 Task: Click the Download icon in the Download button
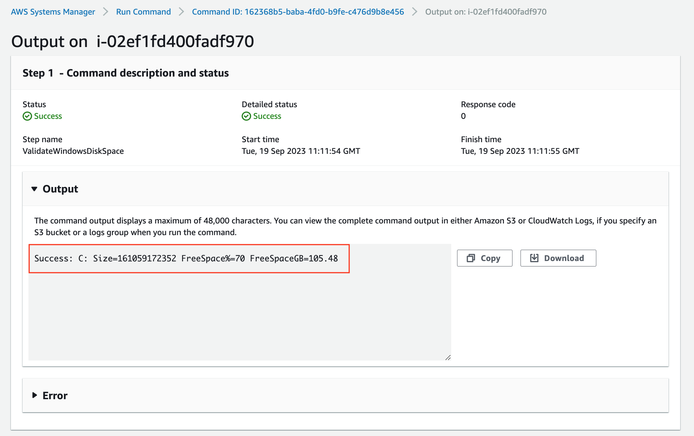click(x=534, y=258)
